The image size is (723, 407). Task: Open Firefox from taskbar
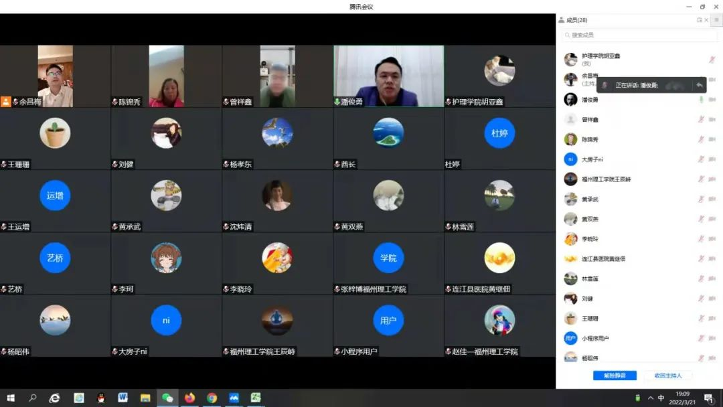(189, 398)
